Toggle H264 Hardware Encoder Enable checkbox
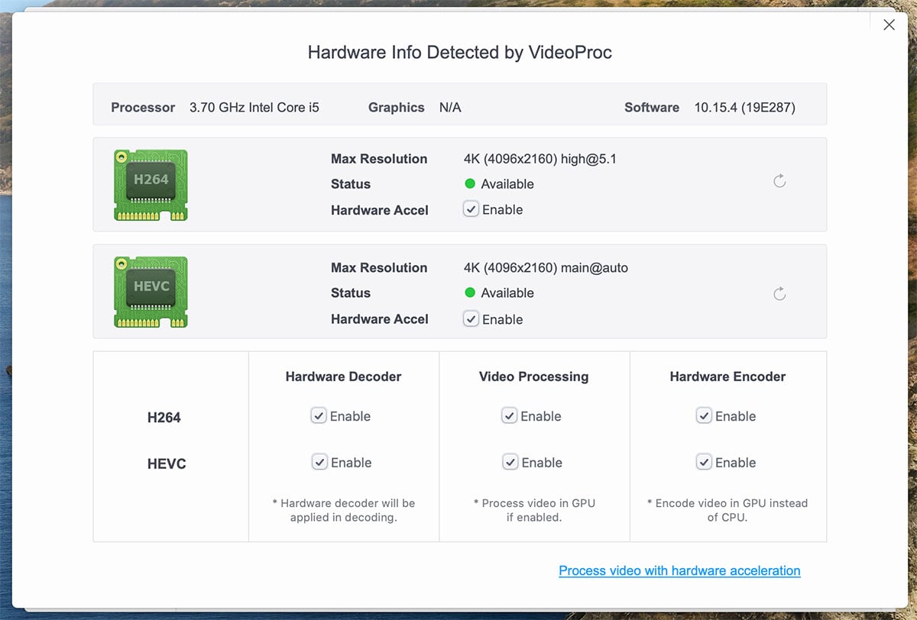The height and width of the screenshot is (620, 917). click(704, 415)
